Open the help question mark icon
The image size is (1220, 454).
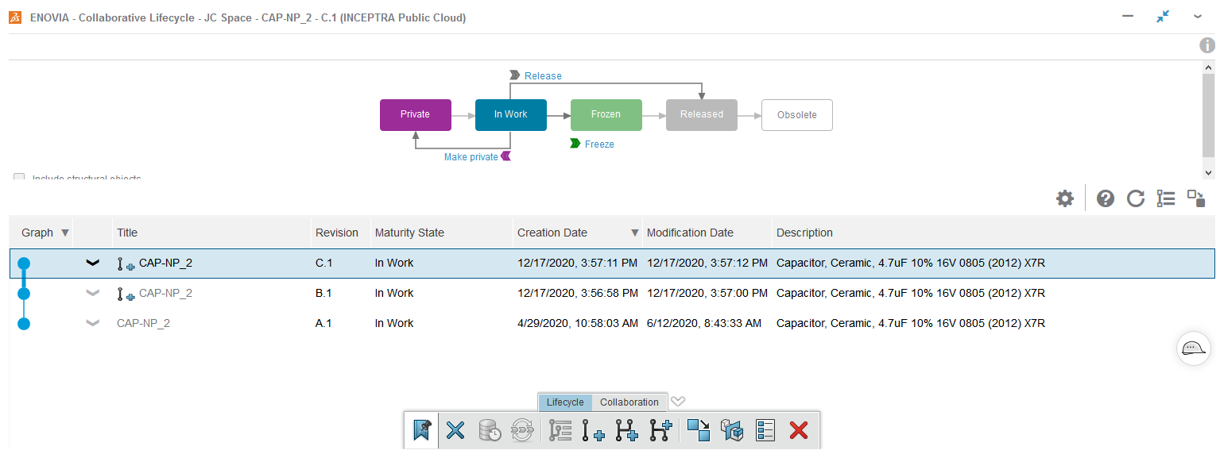click(x=1106, y=198)
